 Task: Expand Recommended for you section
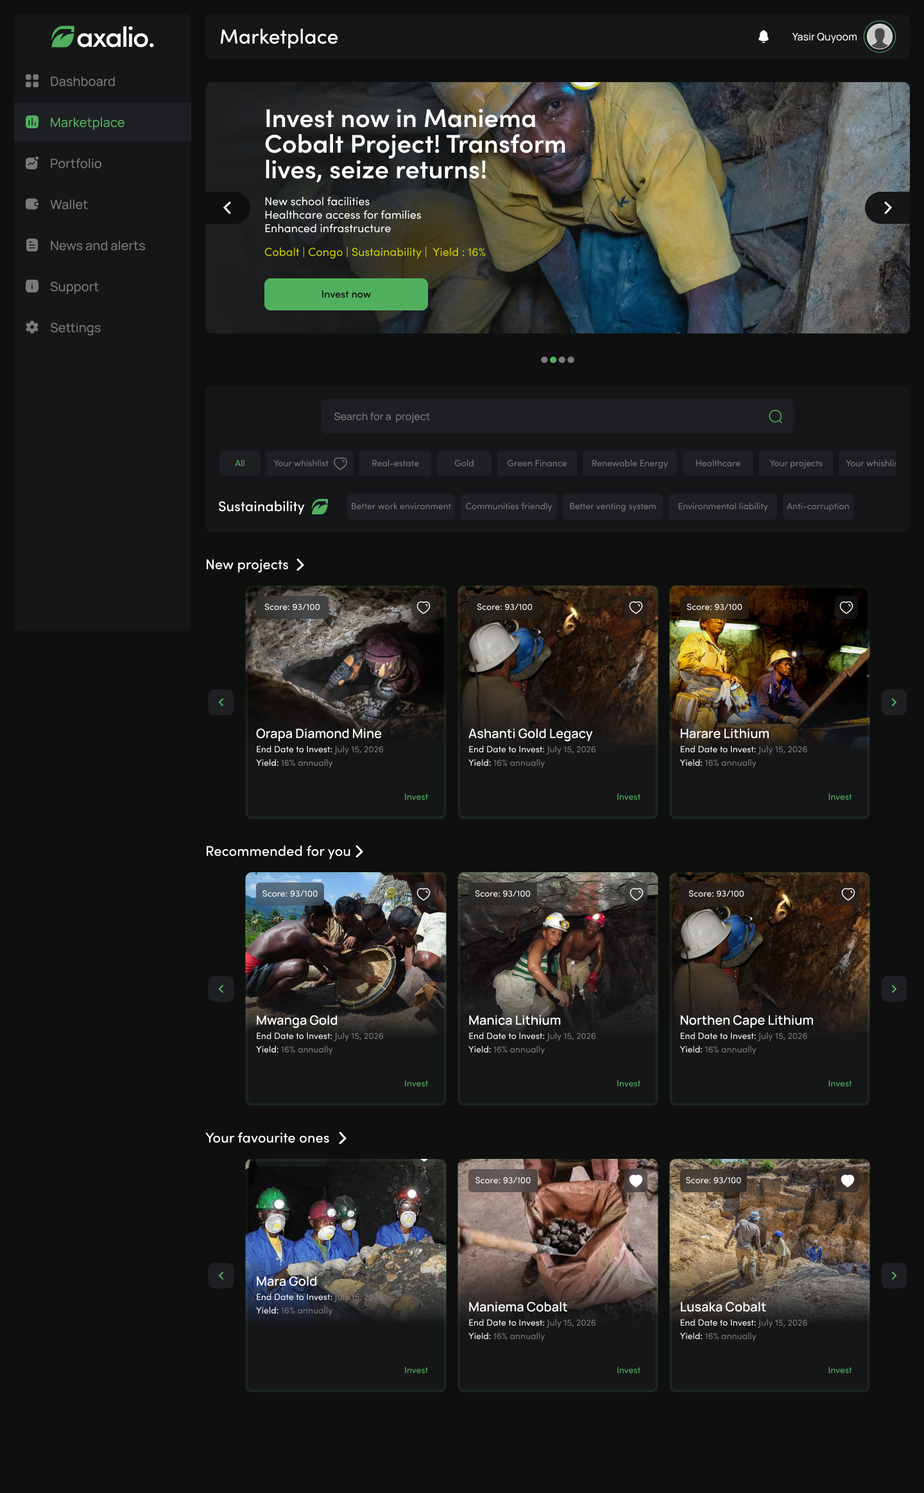coord(359,852)
